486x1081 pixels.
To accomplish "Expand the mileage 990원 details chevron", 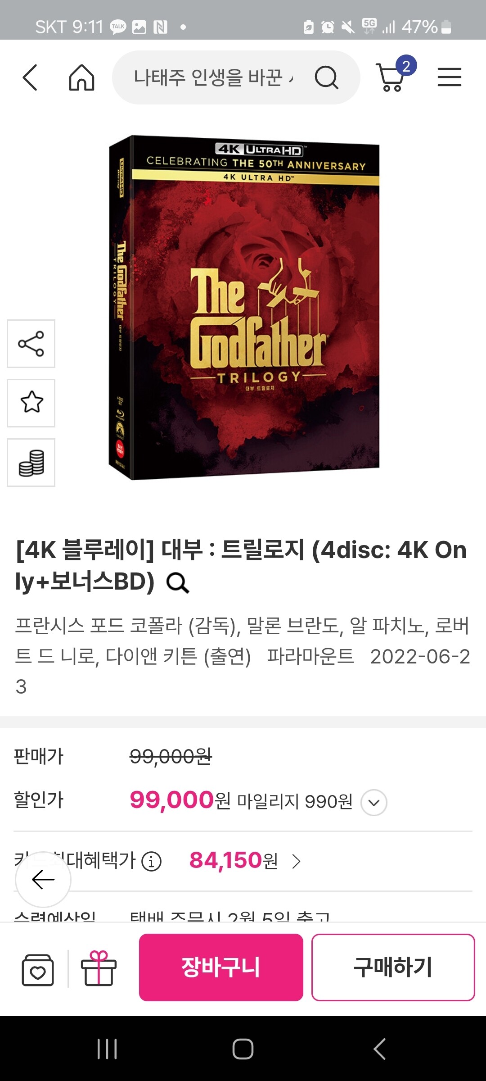I will 374,803.
